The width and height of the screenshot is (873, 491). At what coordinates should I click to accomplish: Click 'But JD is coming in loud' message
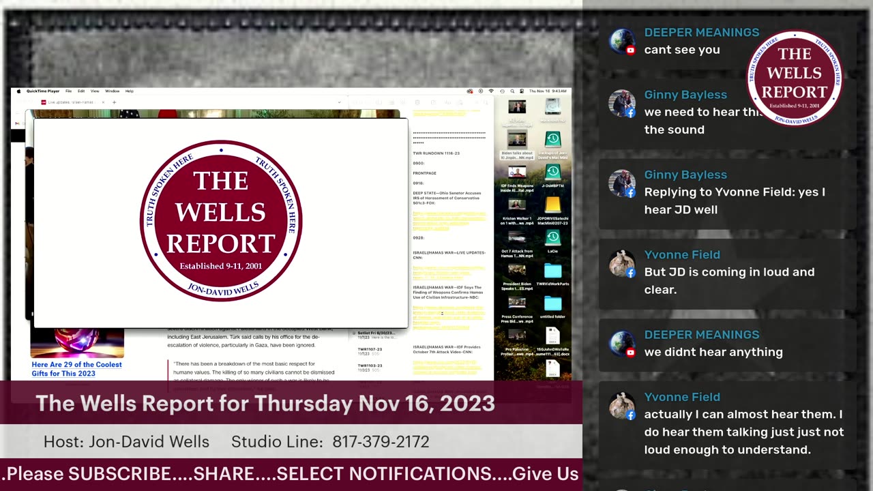point(729,280)
